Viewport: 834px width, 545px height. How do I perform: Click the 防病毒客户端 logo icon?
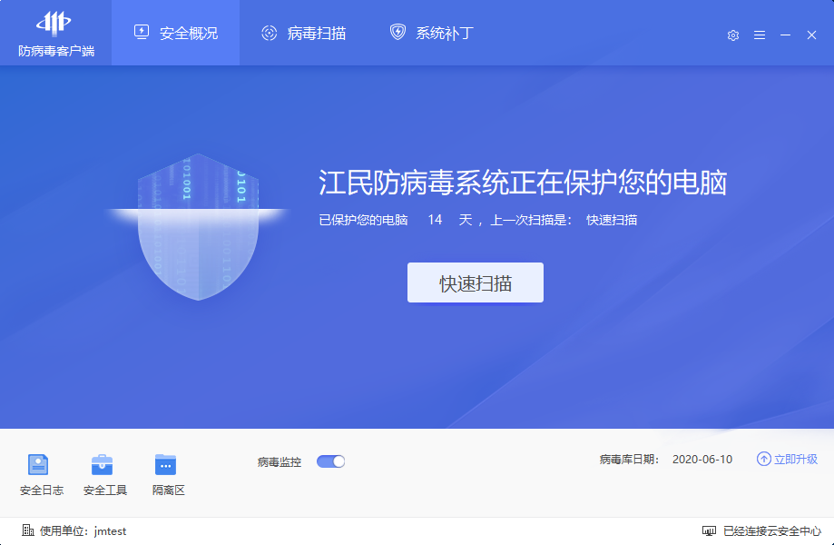point(54,23)
